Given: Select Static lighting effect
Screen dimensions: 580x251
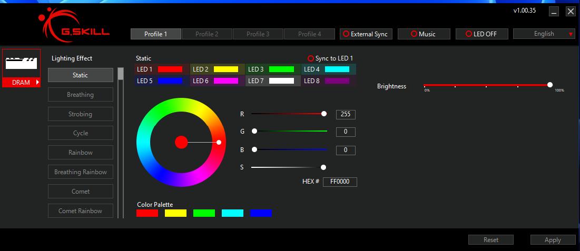Looking at the screenshot, I should click(x=80, y=75).
